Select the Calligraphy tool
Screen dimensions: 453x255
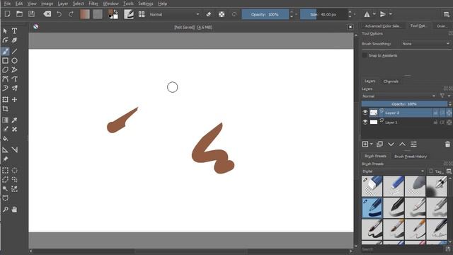[14, 40]
